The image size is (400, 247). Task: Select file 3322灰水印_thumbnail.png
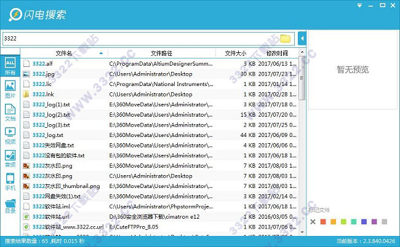pyautogui.click(x=66, y=186)
